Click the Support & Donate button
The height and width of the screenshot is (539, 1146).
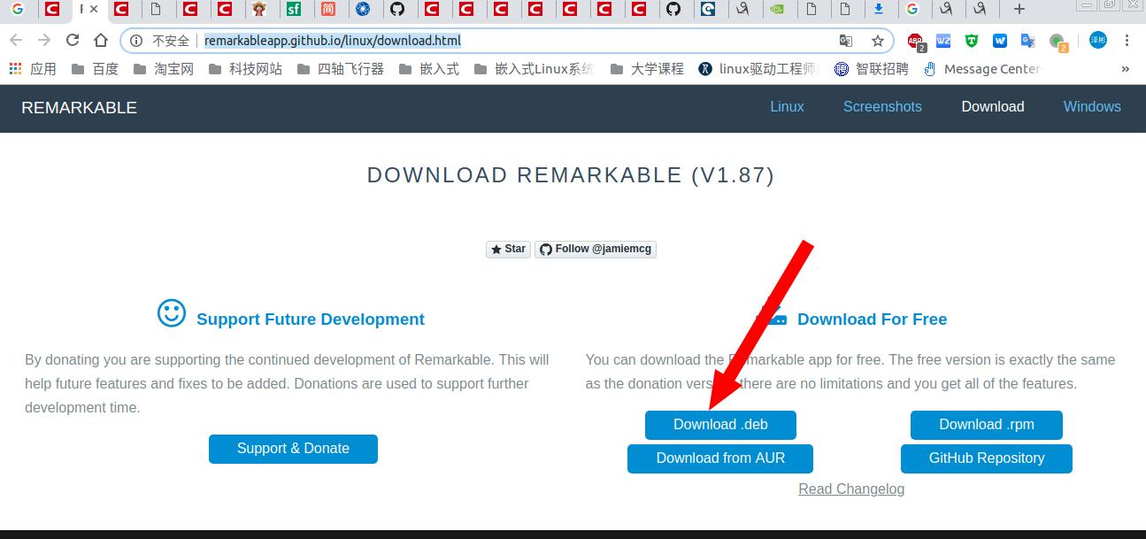point(293,449)
